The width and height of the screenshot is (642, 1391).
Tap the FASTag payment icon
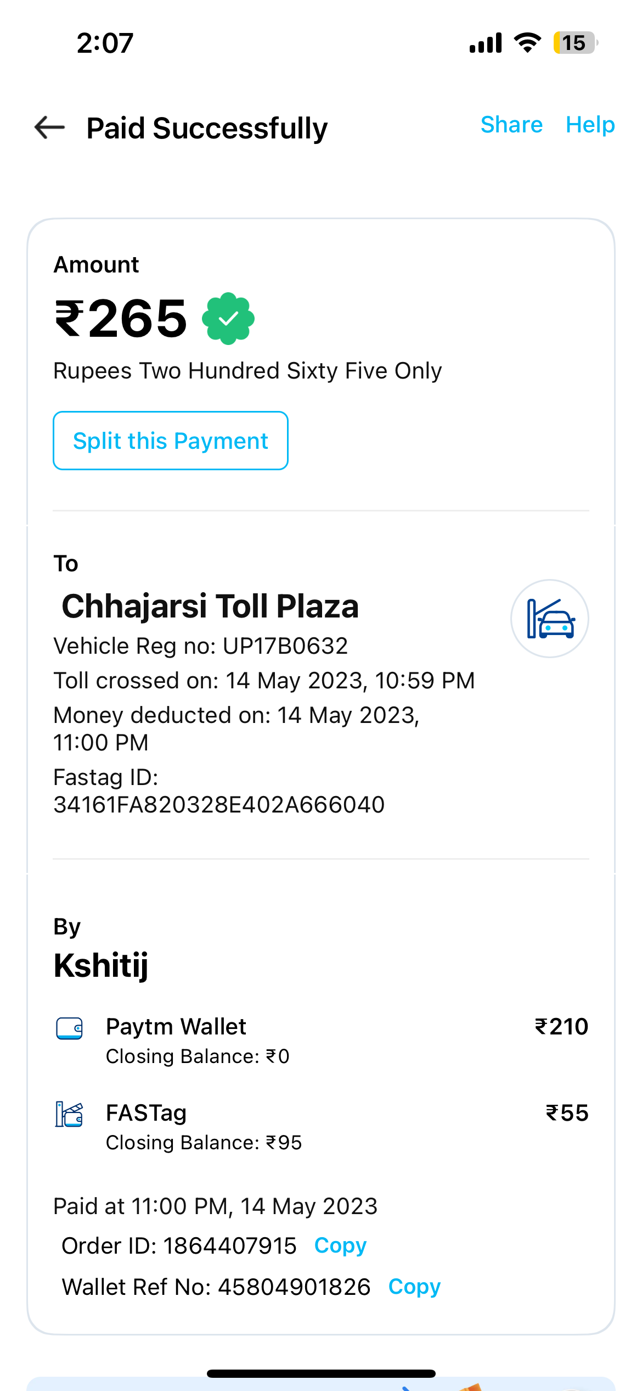click(69, 1115)
